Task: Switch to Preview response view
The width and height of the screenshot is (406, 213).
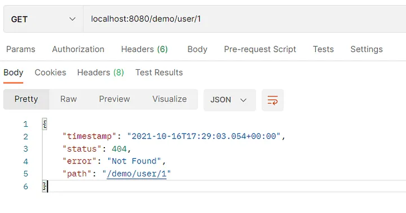Action: [114, 99]
